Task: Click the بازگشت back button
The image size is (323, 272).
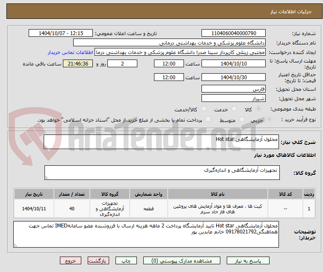Action: coord(98,261)
